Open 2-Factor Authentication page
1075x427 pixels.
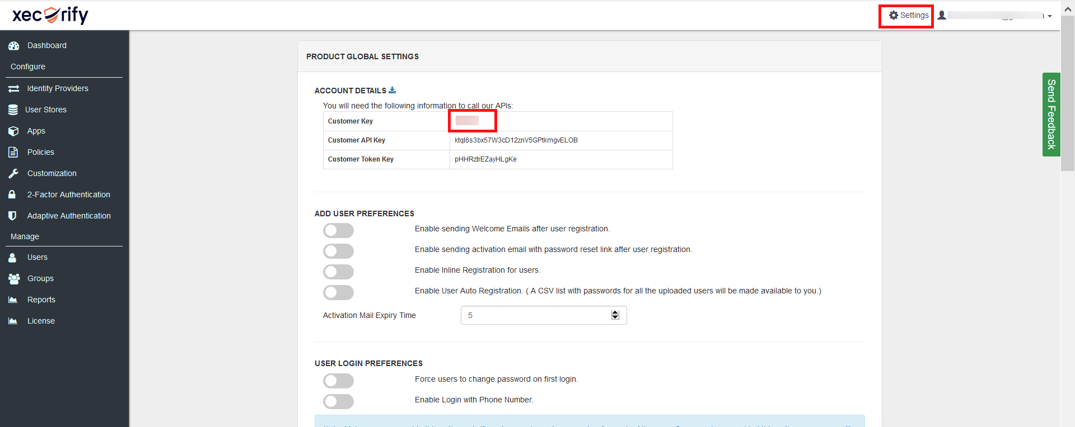(x=69, y=194)
